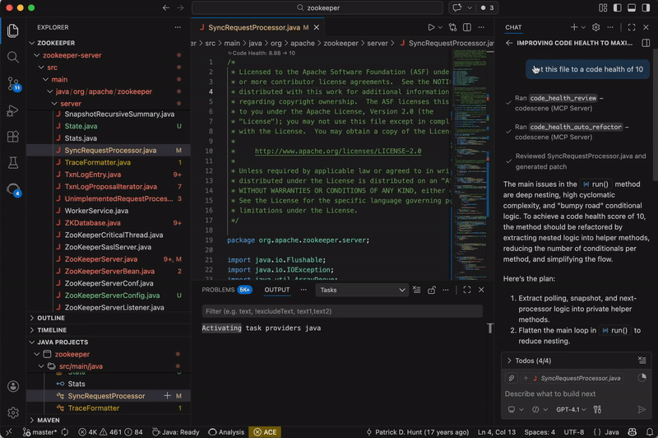Start a new chat with plus icon
Viewport: 658px width, 438px height.
pos(573,27)
